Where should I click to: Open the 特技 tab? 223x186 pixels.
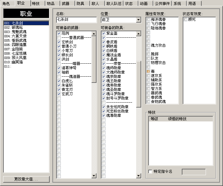(x=38, y=3)
